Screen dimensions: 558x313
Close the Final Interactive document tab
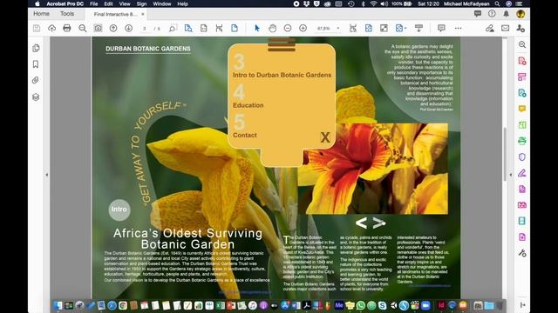coord(143,14)
